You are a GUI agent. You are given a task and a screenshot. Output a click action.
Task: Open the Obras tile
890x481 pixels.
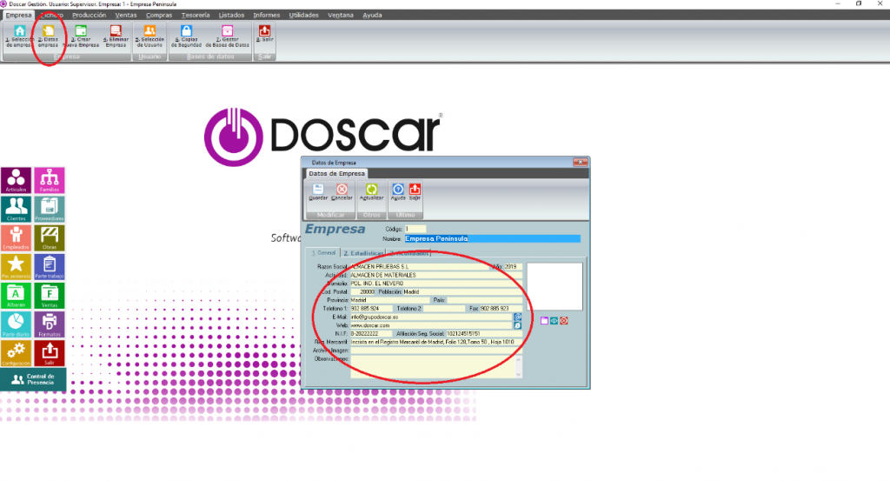pyautogui.click(x=50, y=238)
